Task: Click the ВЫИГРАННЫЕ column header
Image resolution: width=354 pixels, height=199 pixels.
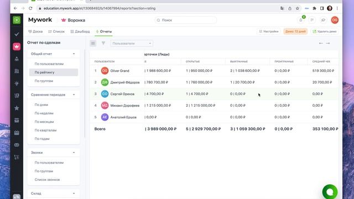Action: pyautogui.click(x=239, y=61)
